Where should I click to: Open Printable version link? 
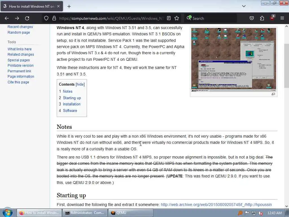tap(20, 66)
